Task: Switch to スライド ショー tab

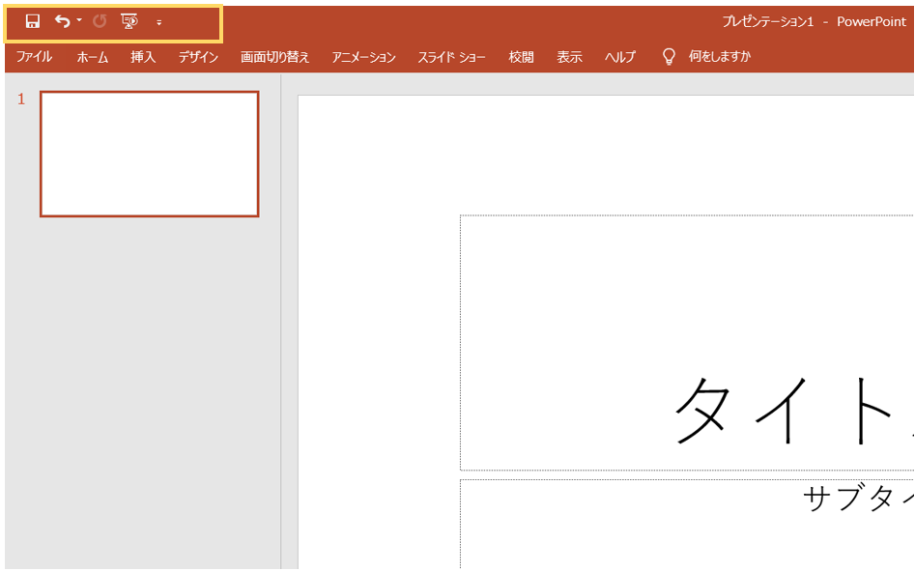Action: pyautogui.click(x=451, y=57)
